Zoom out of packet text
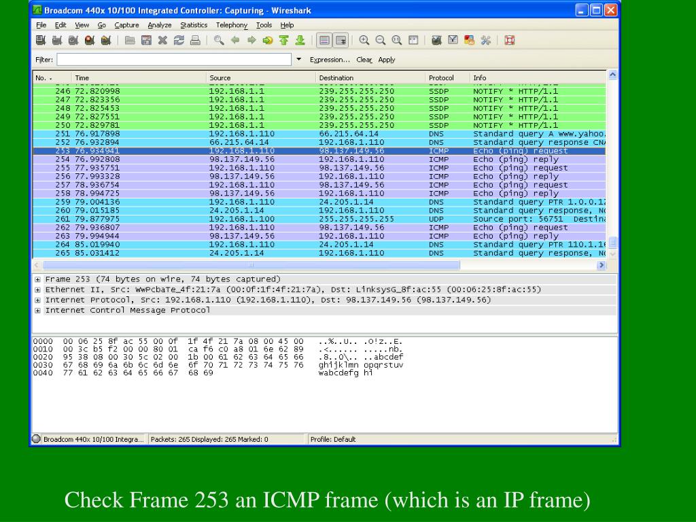Screen dimensions: 696x522 pyautogui.click(x=381, y=40)
